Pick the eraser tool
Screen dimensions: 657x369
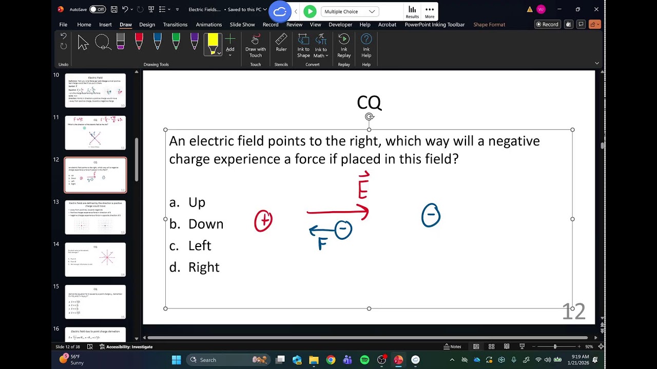(121, 42)
